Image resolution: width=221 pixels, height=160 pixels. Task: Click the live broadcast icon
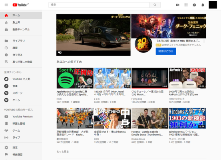(6, 138)
